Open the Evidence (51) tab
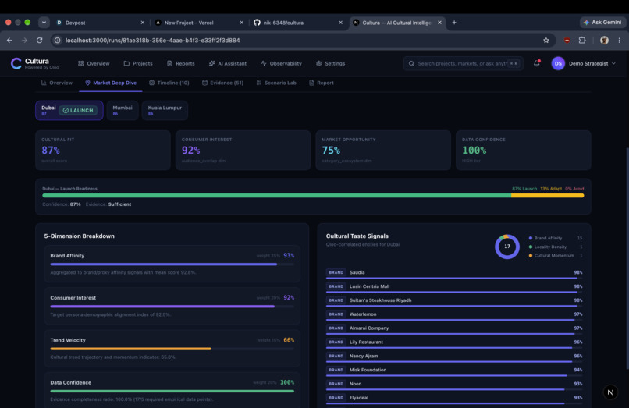Viewport: 629px width, 408px height. (222, 83)
